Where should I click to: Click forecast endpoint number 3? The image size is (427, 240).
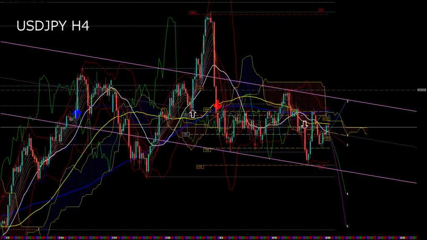point(347,101)
